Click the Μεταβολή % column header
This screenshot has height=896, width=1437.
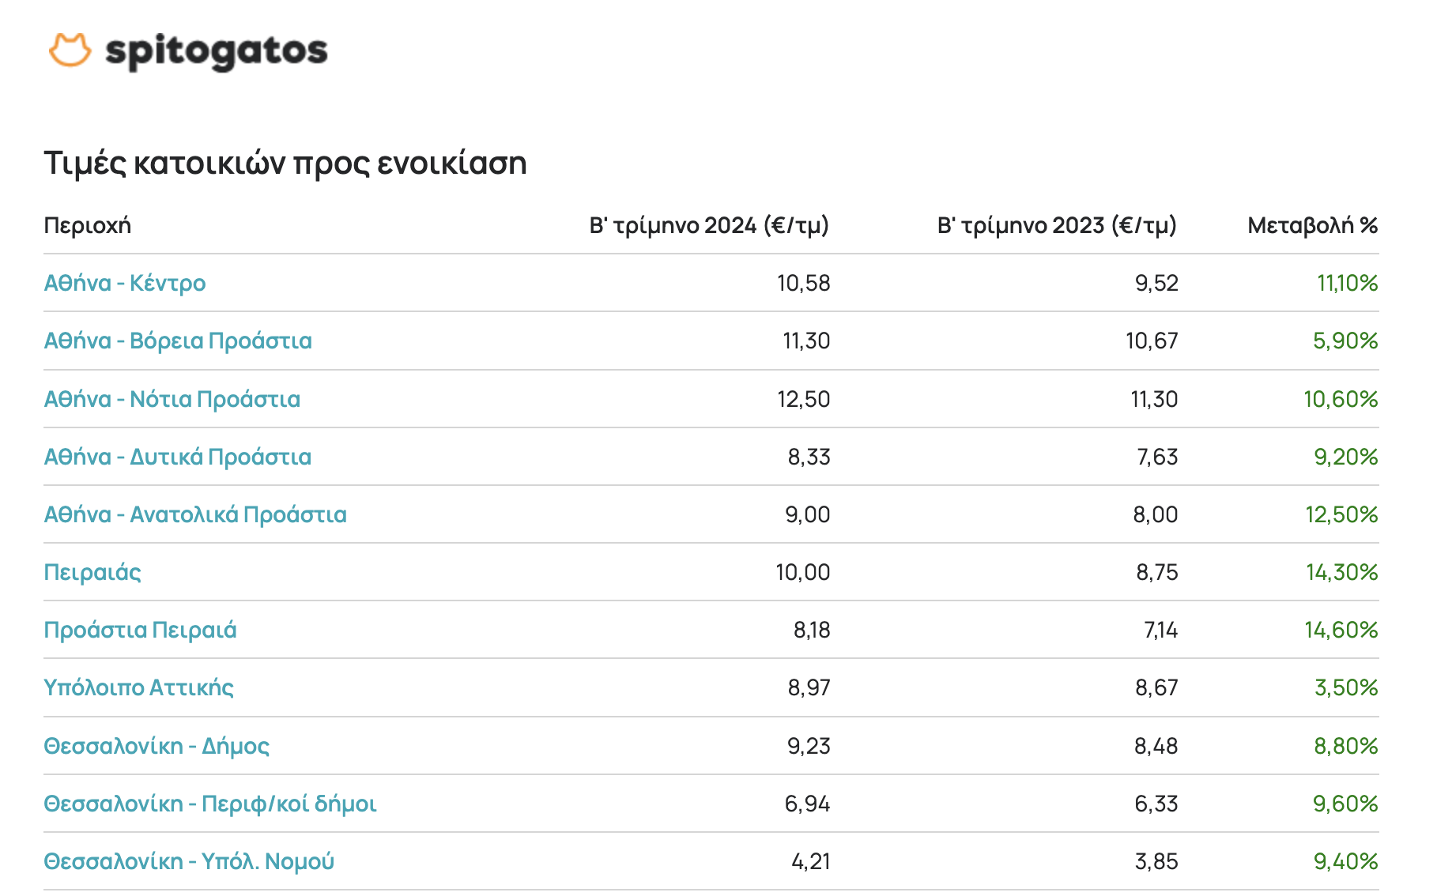[1312, 226]
